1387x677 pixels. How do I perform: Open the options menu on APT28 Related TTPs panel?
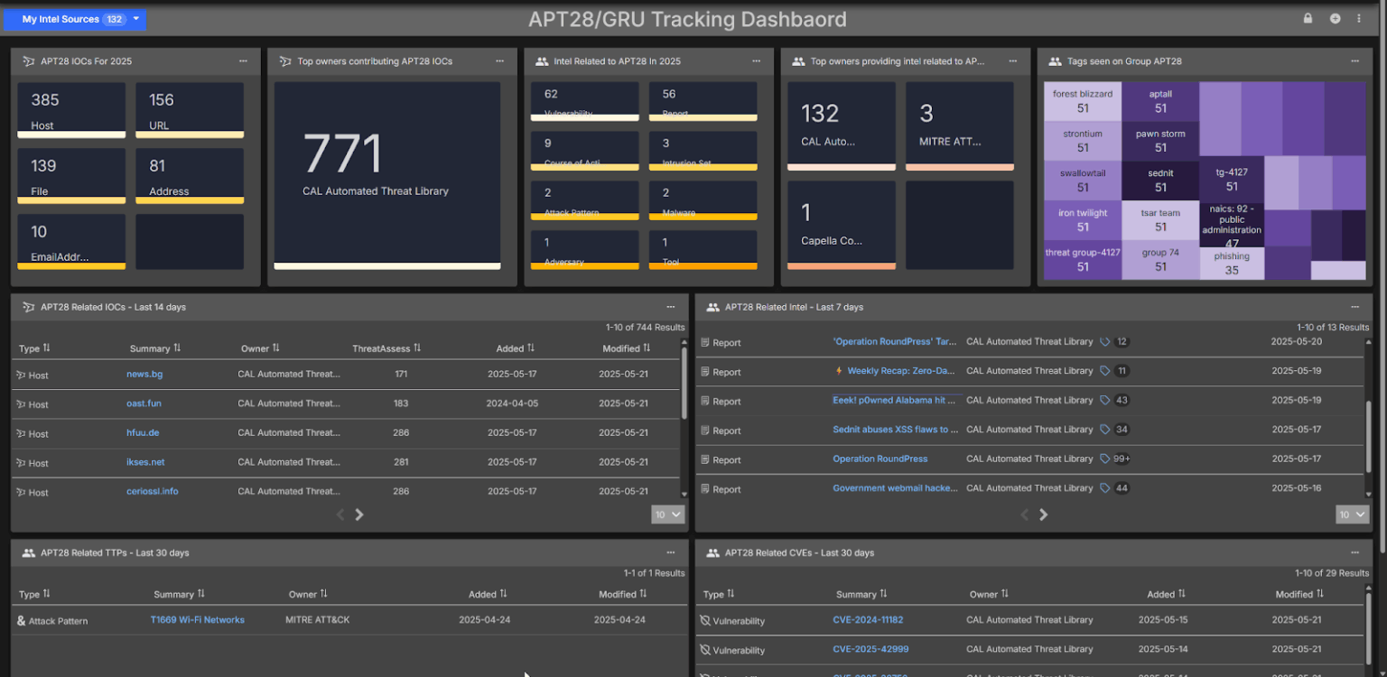click(670, 552)
